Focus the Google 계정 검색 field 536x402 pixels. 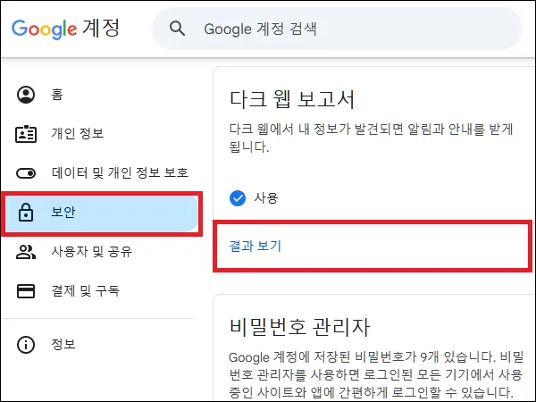click(337, 29)
